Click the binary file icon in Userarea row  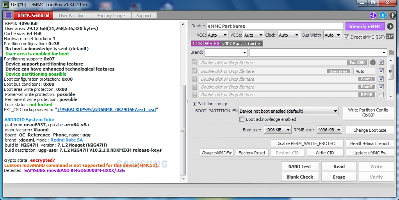(194, 71)
